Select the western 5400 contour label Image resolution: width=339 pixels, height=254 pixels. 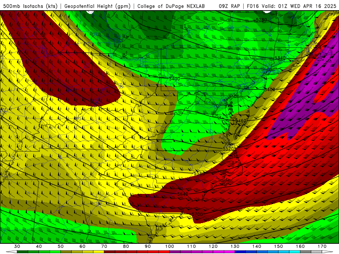click(174, 79)
